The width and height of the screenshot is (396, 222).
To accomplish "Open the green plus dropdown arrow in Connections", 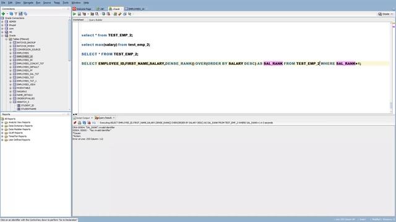I will [7, 14].
